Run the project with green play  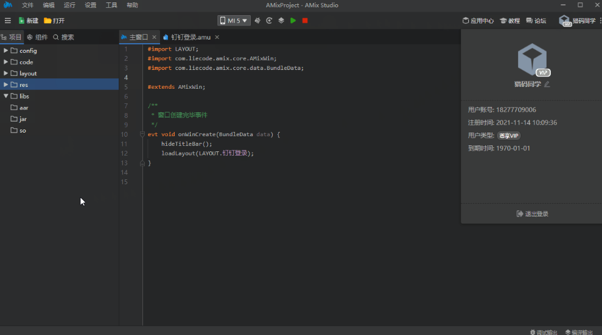pos(293,21)
